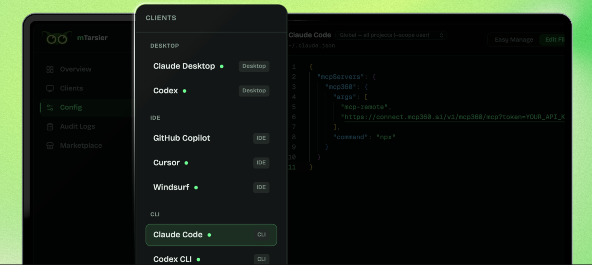Image resolution: width=592 pixels, height=265 pixels.
Task: Click the CLI badge beside Claude Code
Action: [261, 235]
